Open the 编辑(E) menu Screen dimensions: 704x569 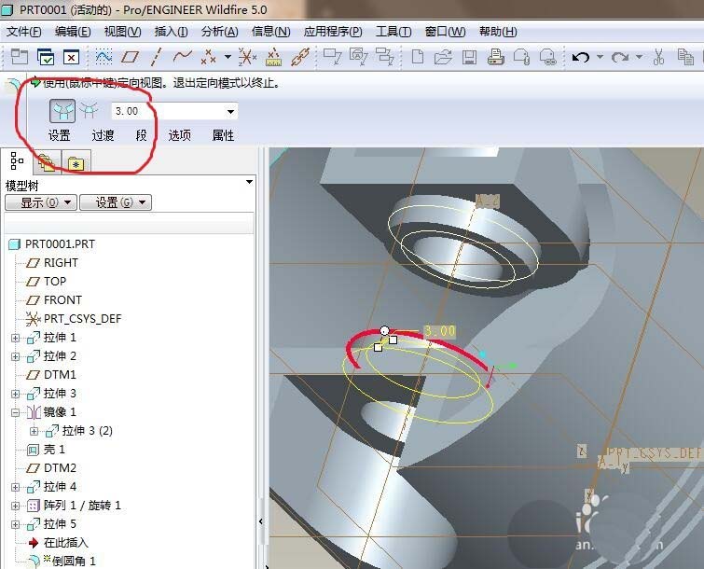pos(73,32)
